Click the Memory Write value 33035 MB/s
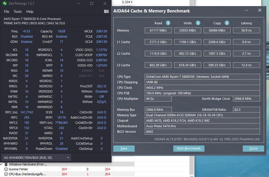 187,30
